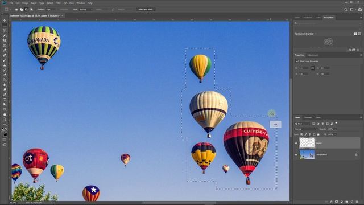Click the Select and Mask button
Viewport: 364px width, 205px height.
click(x=146, y=10)
